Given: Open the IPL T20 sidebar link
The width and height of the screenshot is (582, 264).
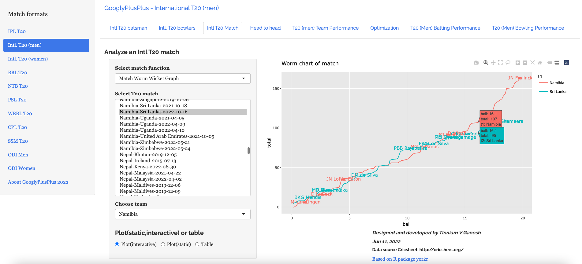Looking at the screenshot, I should (x=17, y=31).
